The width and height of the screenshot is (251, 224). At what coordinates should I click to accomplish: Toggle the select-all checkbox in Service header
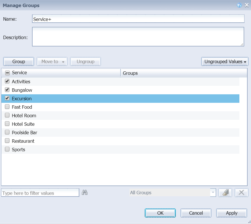[x=7, y=73]
